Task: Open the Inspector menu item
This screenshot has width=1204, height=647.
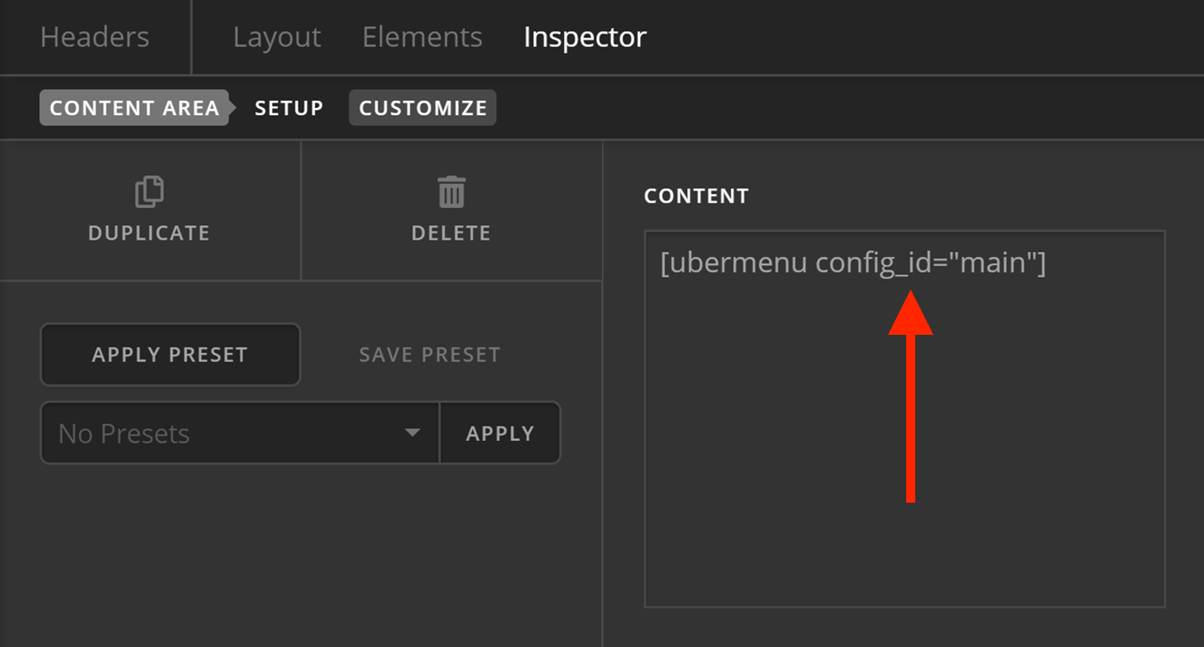Action: [x=584, y=36]
